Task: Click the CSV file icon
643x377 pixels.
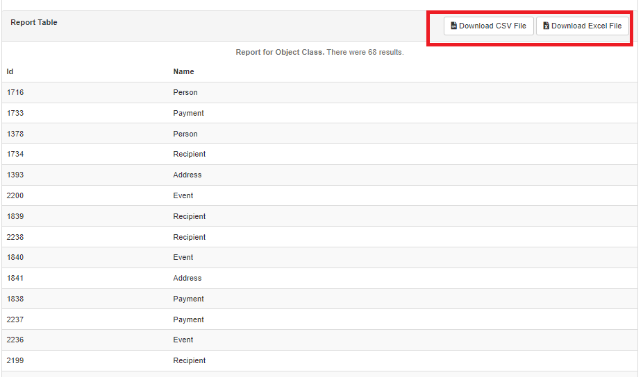Action: tap(453, 26)
